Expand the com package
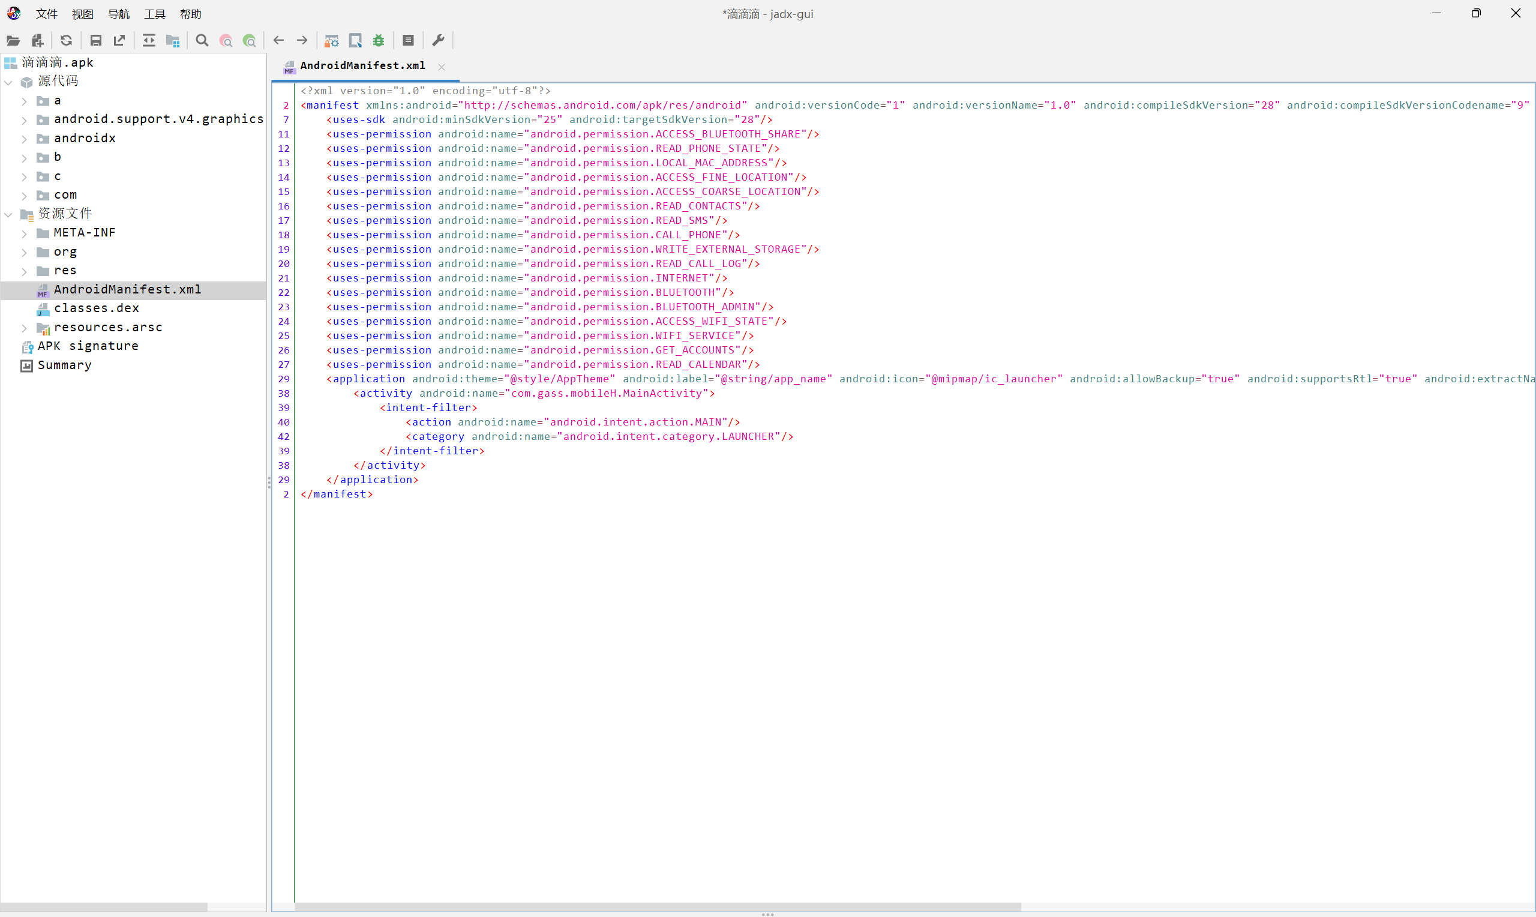Image resolution: width=1536 pixels, height=917 pixels. pyautogui.click(x=24, y=195)
